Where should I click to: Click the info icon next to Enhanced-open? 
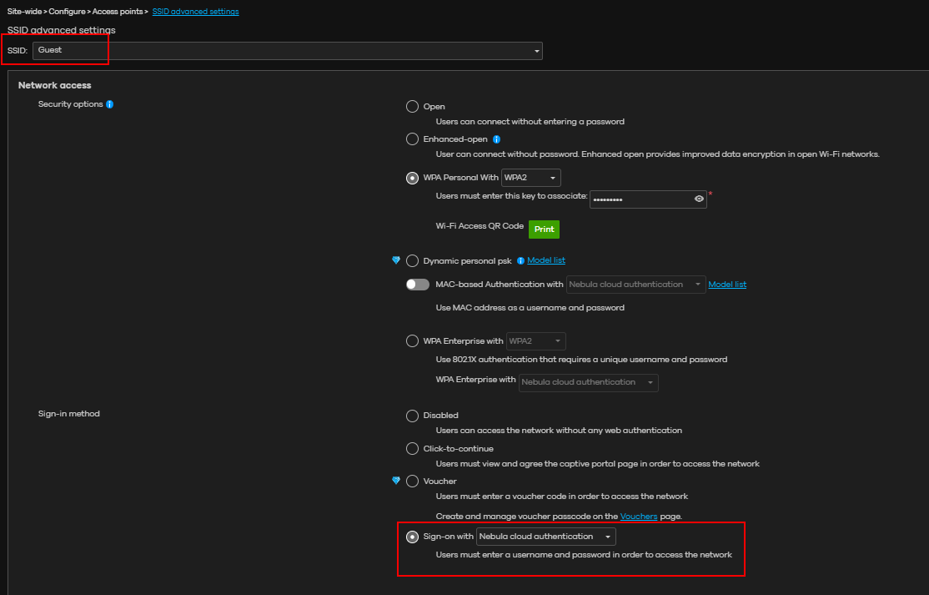pyautogui.click(x=496, y=139)
